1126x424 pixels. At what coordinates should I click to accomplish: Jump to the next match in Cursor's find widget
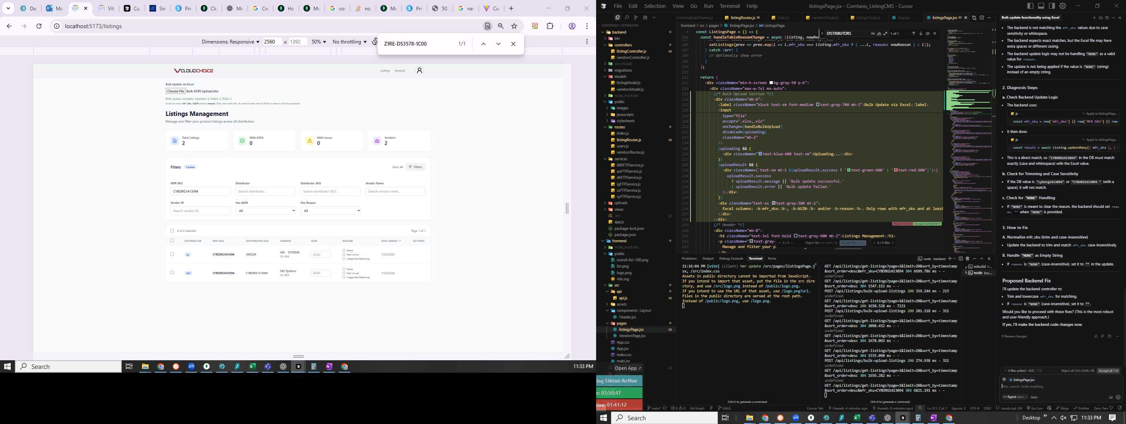tap(921, 33)
